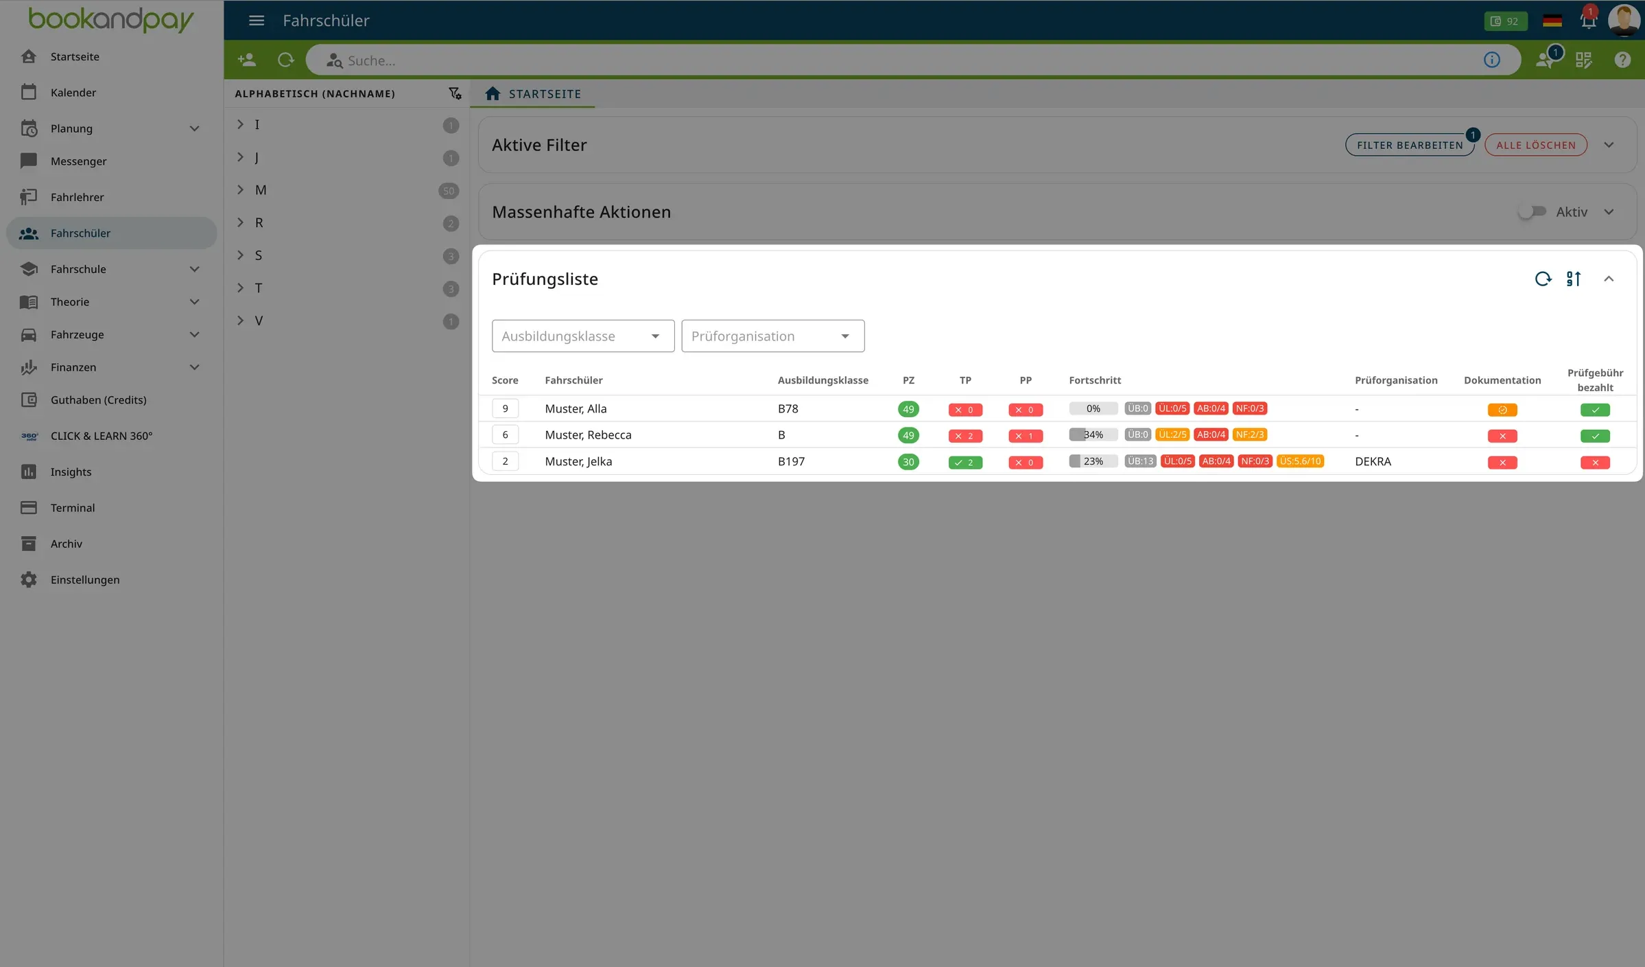Open Einstellungen in the sidebar
This screenshot has width=1645, height=967.
point(111,579)
